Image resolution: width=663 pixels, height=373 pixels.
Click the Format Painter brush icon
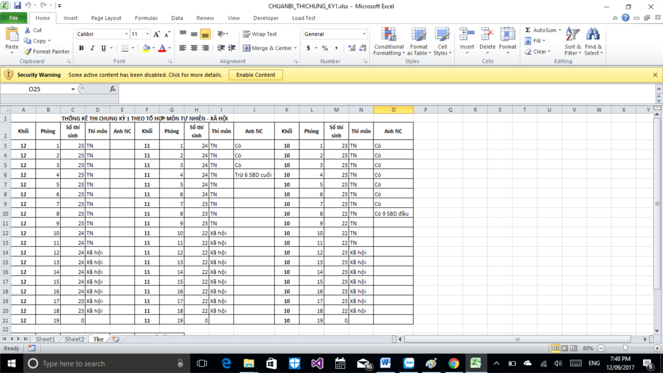point(28,52)
